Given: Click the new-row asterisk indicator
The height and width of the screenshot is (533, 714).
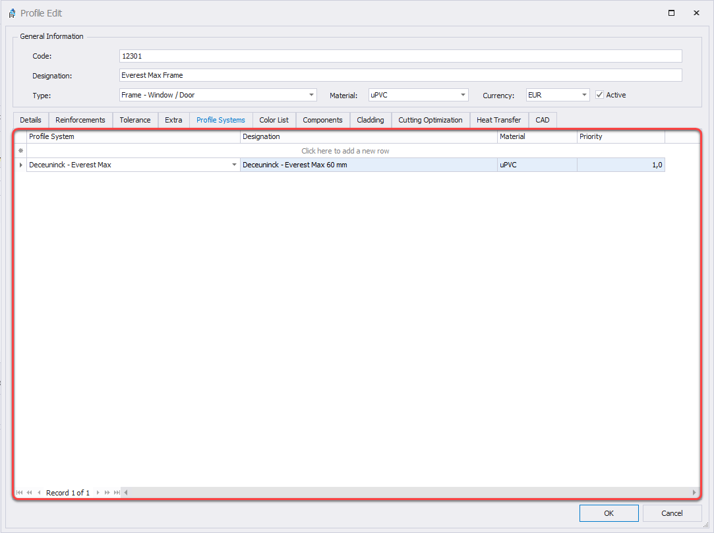Looking at the screenshot, I should (x=20, y=151).
